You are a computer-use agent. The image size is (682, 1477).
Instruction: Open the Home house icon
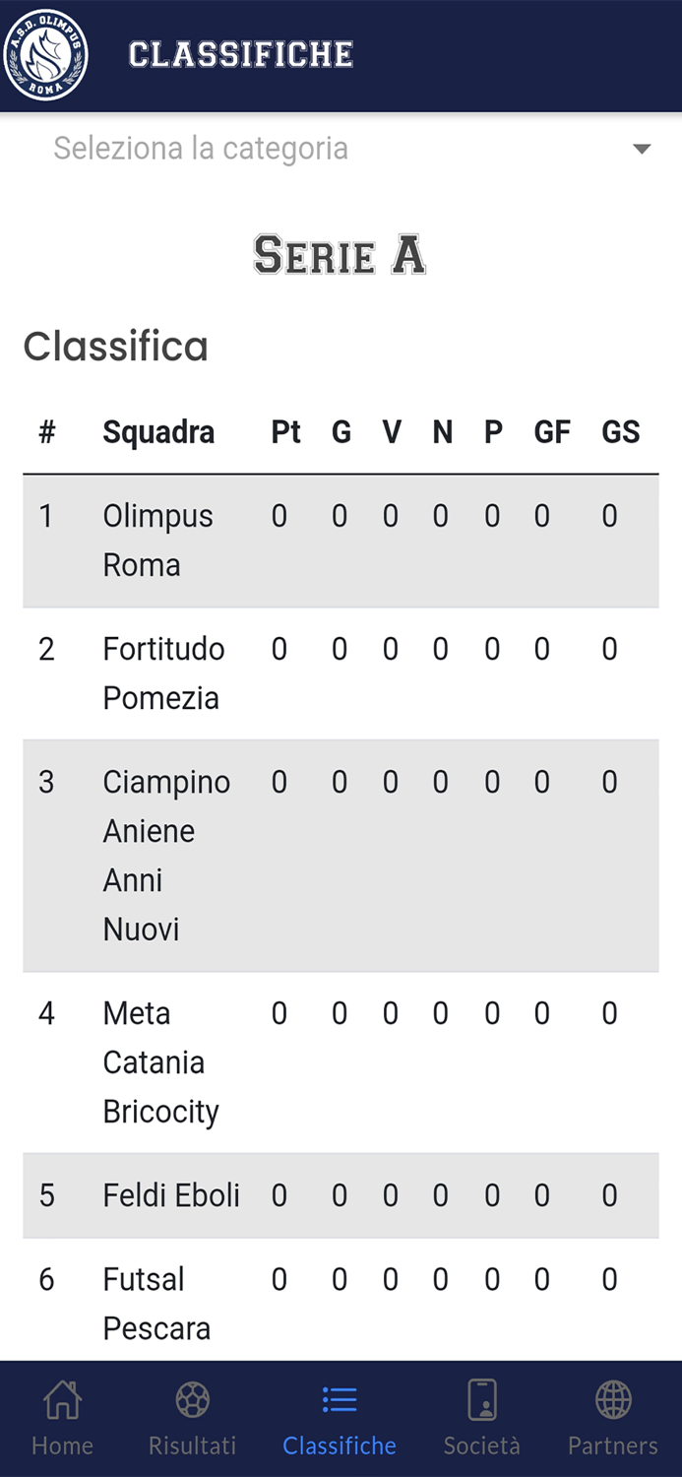tap(62, 1399)
